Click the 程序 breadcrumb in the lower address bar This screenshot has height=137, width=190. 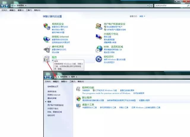pos(73,77)
